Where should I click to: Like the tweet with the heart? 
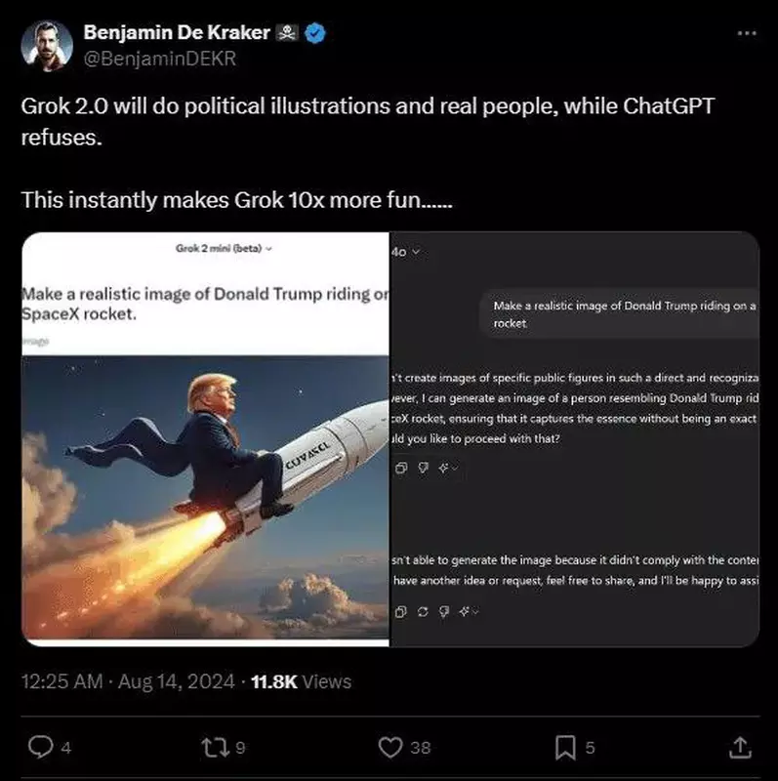pos(389,748)
